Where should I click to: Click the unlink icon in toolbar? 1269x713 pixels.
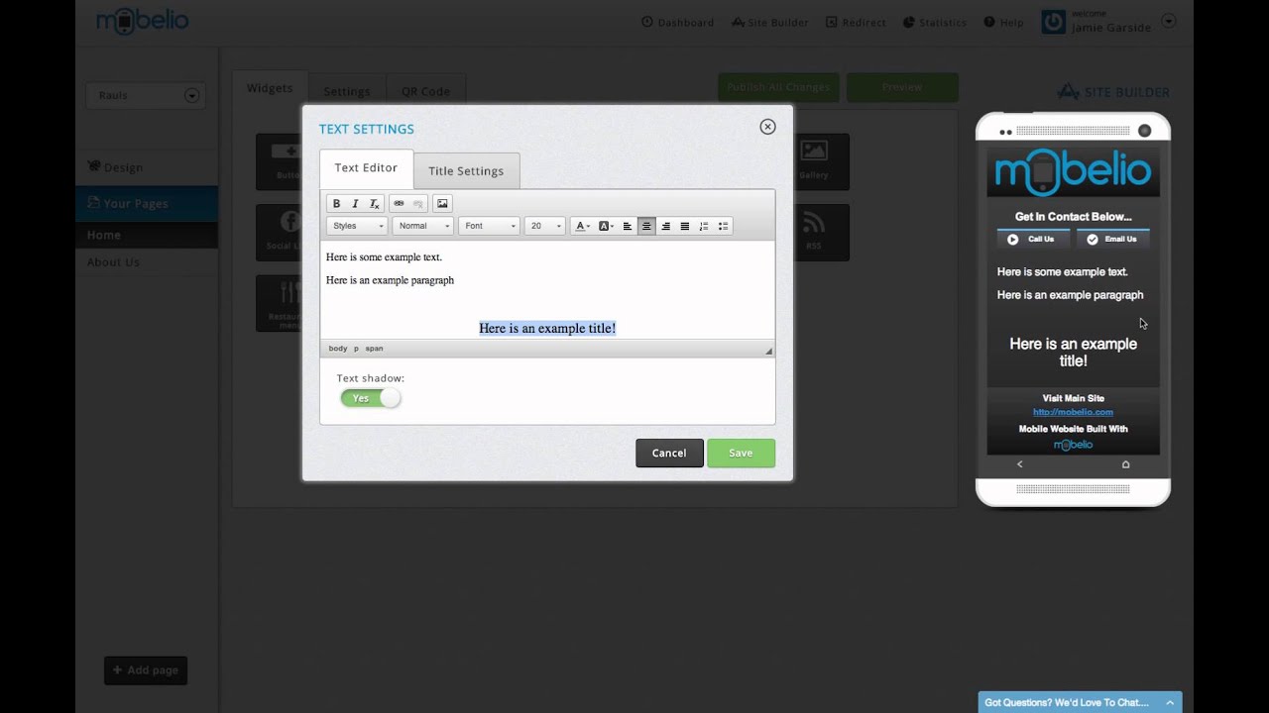(x=417, y=204)
